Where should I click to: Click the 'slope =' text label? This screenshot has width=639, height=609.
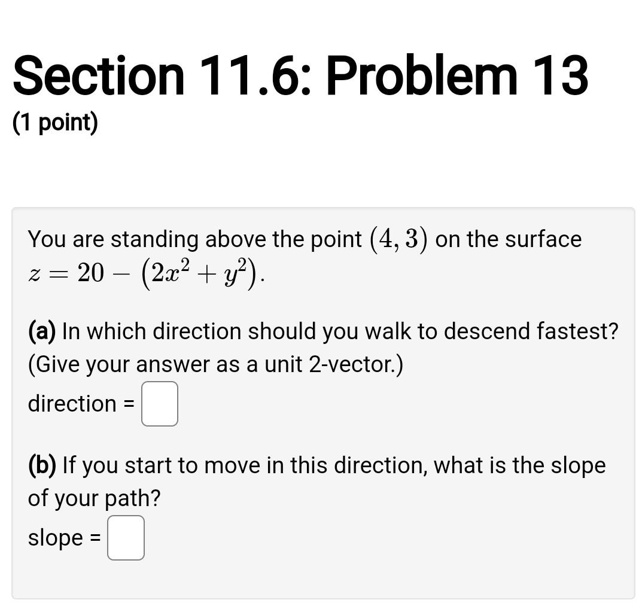(66, 537)
